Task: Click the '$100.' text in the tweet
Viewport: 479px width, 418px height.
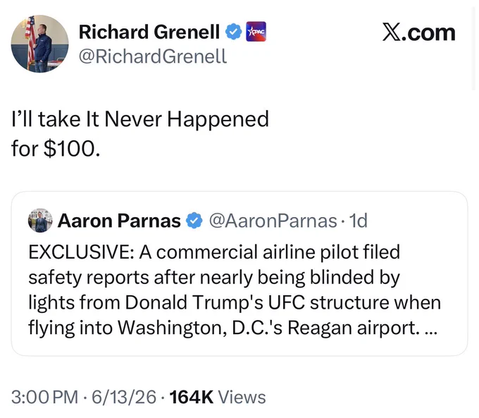Action: (72, 149)
